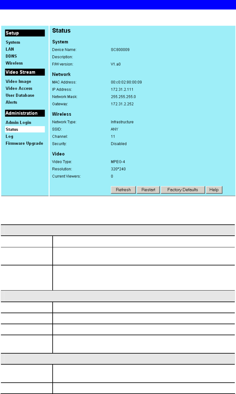Screen dimensions: 236x394
Task: Click the Device Name label
Action: click(x=64, y=49)
